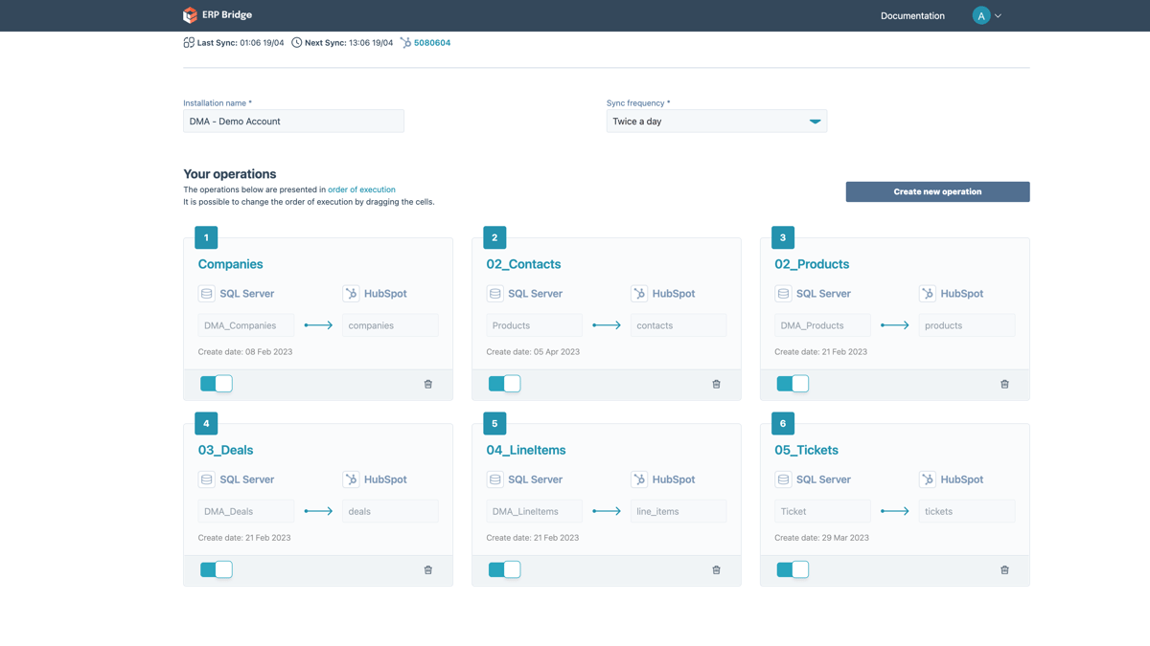Screen dimensions: 1150x646
Task: Click the ERP Bridge logo icon
Action: click(190, 15)
